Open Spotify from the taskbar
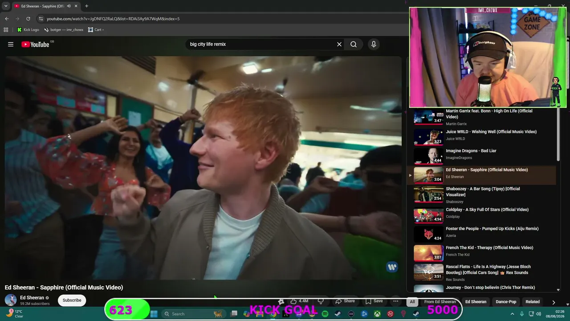This screenshot has height=321, width=570. tap(325, 314)
